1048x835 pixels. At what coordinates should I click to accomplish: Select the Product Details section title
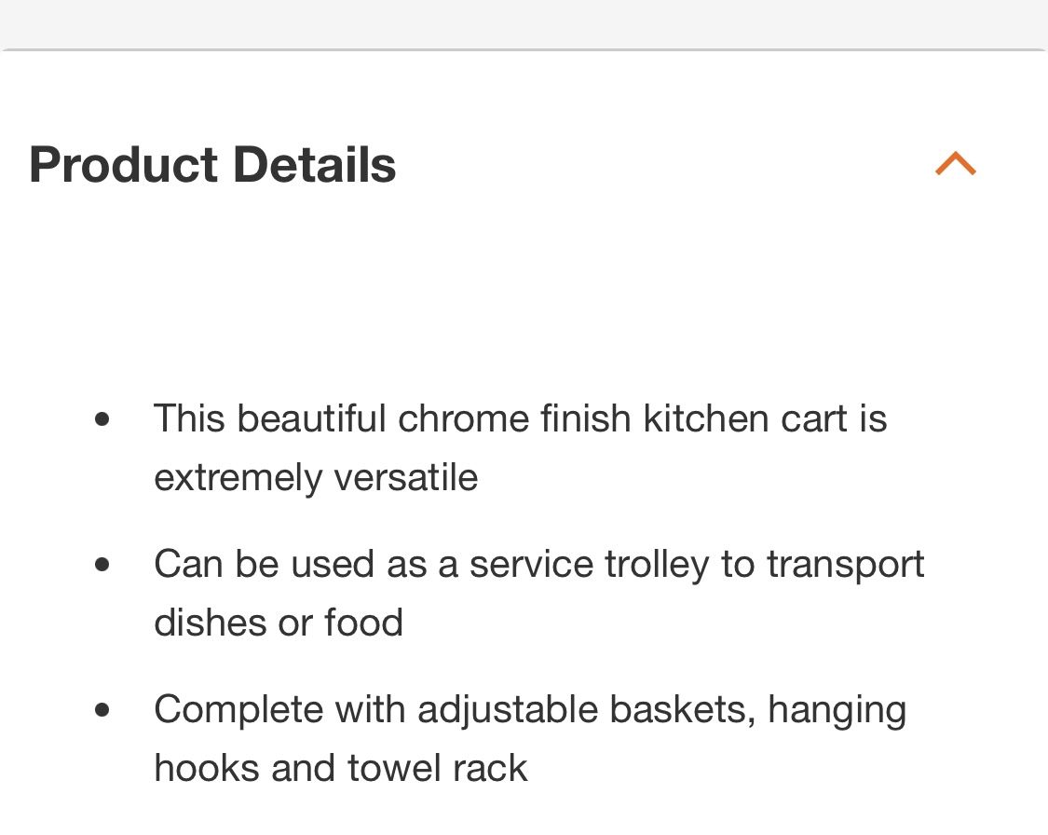pyautogui.click(x=212, y=164)
